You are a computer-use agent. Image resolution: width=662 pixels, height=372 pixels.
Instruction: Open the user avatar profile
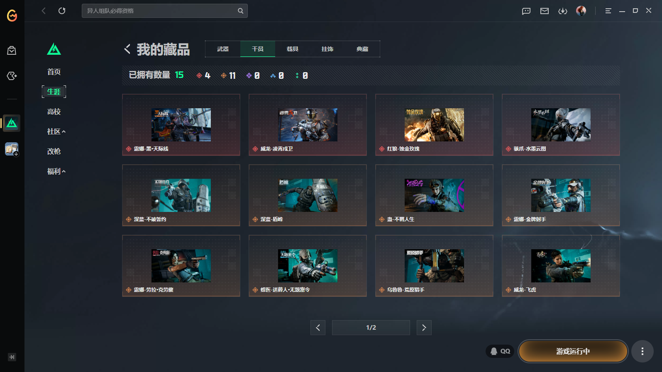tap(581, 11)
